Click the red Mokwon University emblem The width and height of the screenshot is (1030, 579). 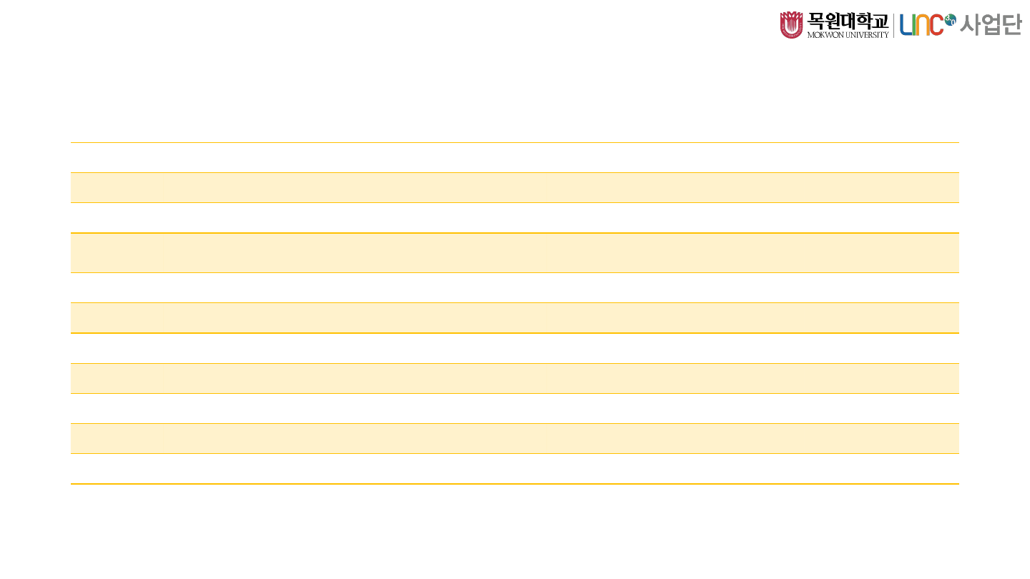pyautogui.click(x=791, y=25)
